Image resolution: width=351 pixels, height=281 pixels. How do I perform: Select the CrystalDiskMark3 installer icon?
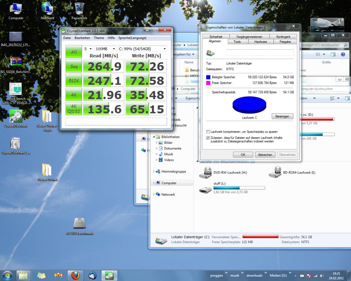(16, 146)
